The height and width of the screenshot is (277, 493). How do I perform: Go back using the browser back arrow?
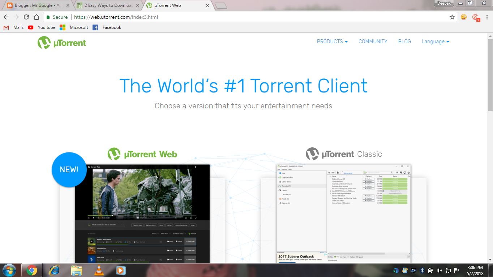[6, 17]
